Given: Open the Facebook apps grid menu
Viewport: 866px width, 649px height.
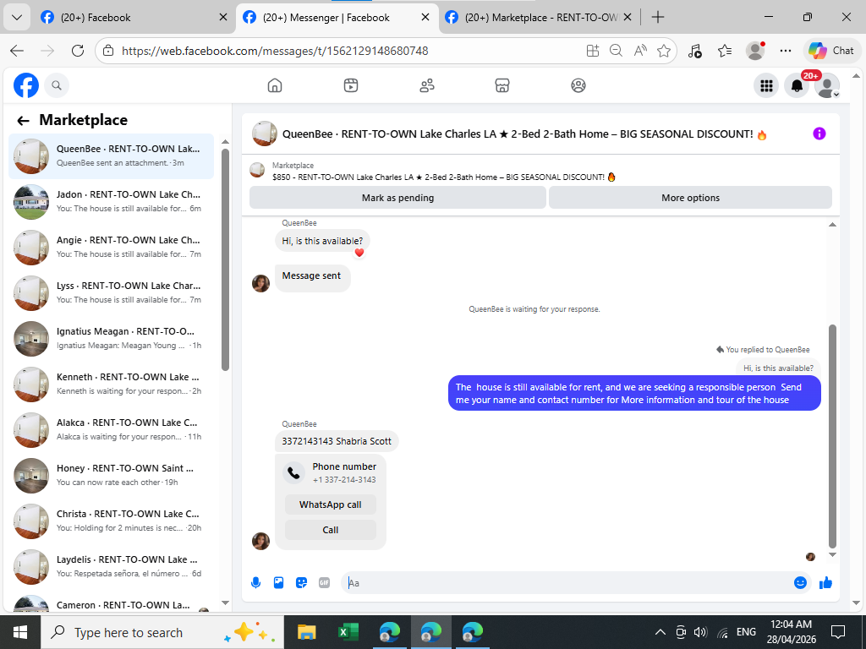Looking at the screenshot, I should 766,85.
